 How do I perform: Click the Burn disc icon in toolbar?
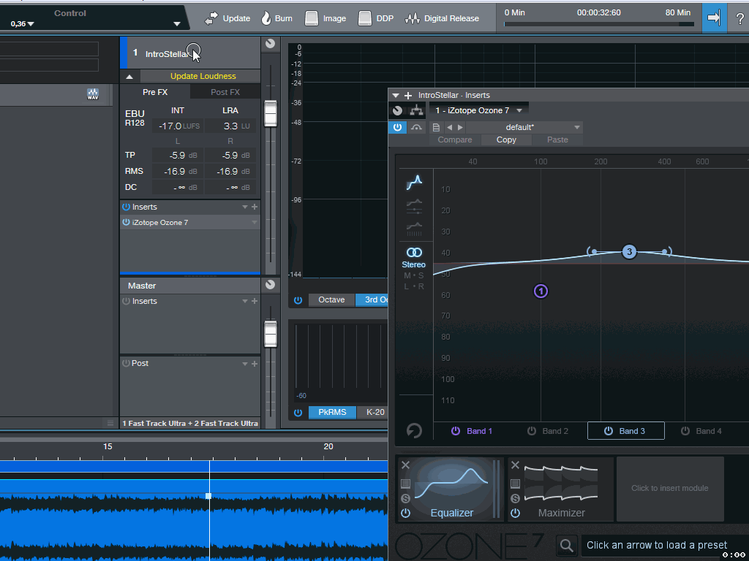pos(266,18)
